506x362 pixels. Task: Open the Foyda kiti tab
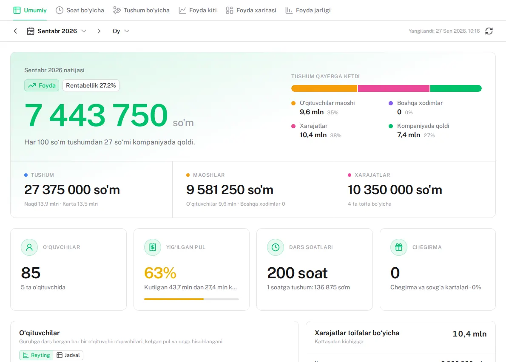point(197,10)
